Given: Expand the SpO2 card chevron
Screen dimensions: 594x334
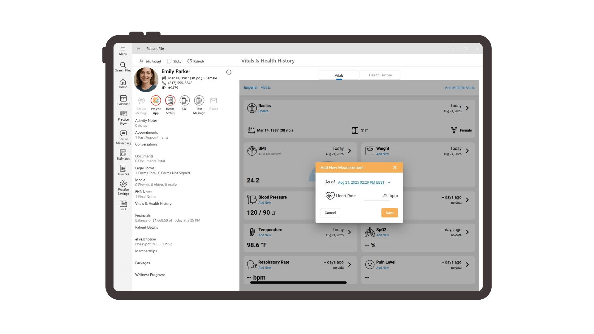Looking at the screenshot, I should 467,232.
